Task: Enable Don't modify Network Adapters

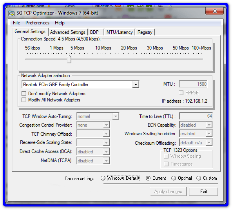Action: coord(24,94)
